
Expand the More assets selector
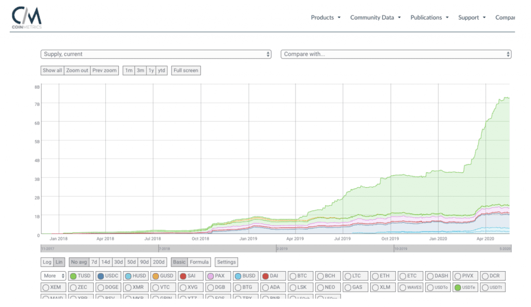(x=54, y=276)
